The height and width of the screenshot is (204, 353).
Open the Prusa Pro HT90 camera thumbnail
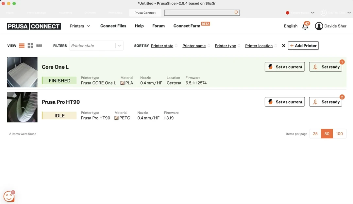(22, 107)
